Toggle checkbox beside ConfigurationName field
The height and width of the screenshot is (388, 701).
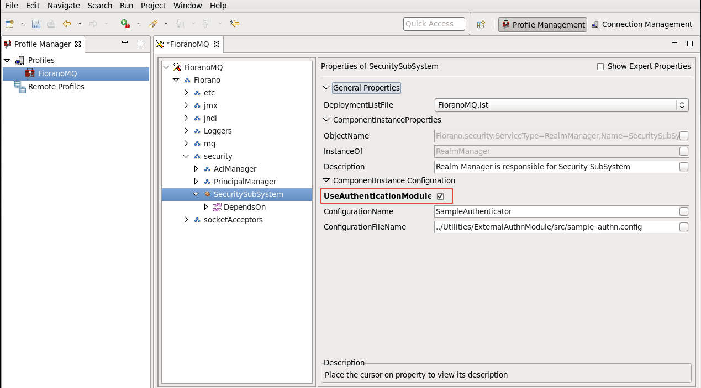(x=684, y=211)
